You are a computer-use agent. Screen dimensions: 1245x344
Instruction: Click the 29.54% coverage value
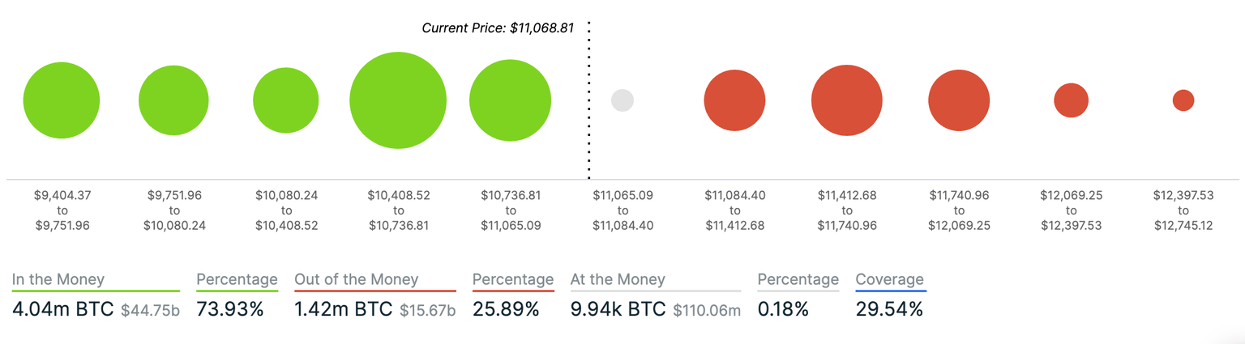(x=888, y=309)
